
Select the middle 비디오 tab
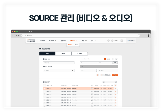point(63,53)
